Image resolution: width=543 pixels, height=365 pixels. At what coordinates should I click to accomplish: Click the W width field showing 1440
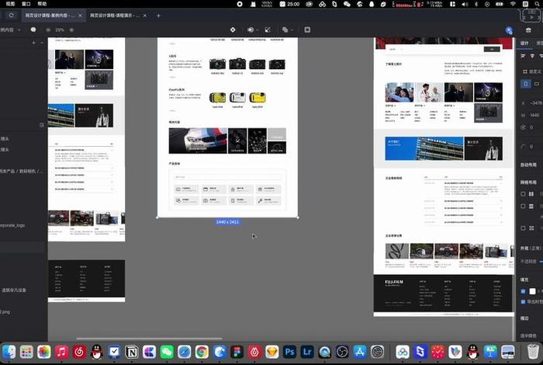531,115
